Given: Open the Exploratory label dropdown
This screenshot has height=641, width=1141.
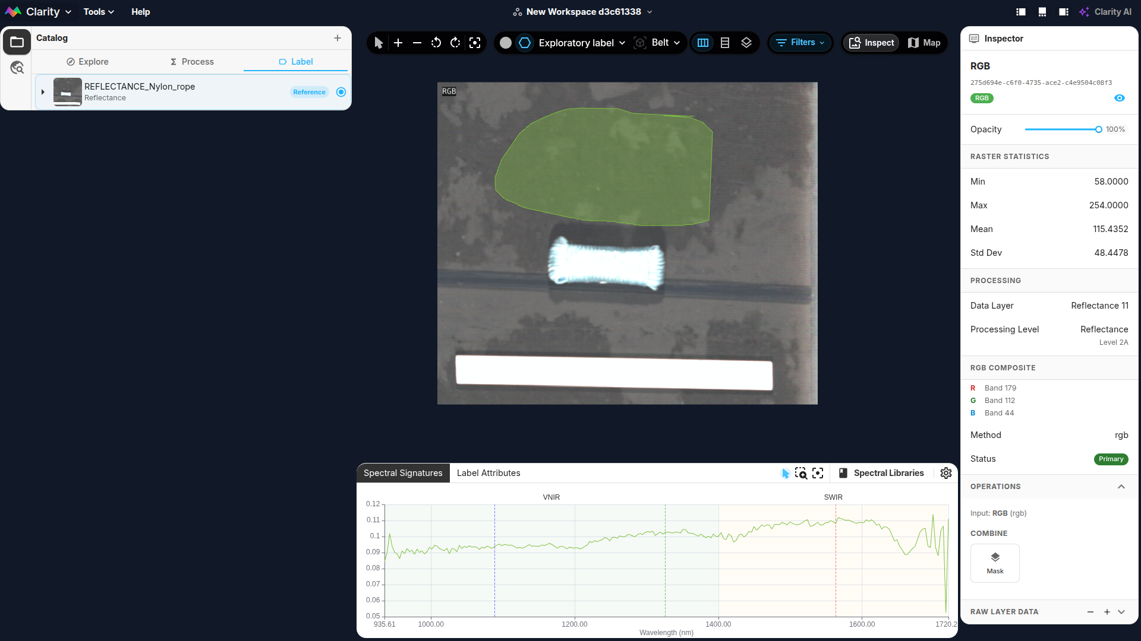Looking at the screenshot, I should 582,43.
